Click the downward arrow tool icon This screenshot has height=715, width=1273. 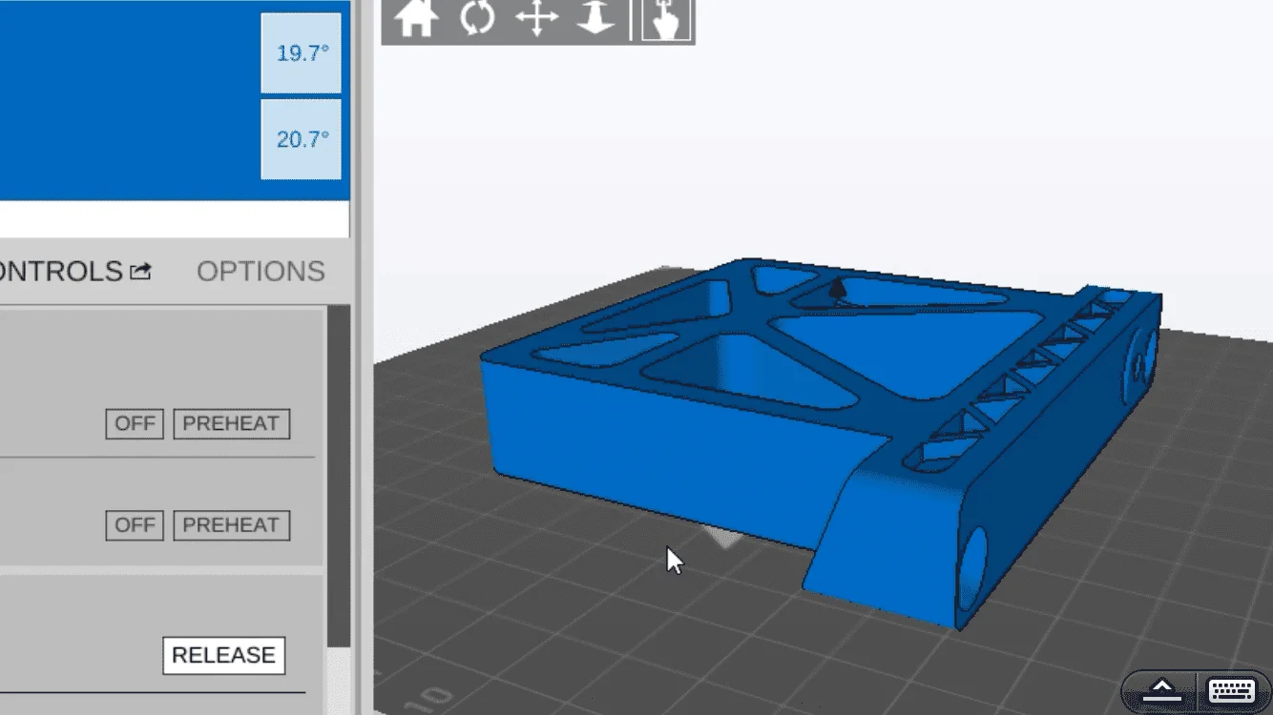(x=595, y=19)
